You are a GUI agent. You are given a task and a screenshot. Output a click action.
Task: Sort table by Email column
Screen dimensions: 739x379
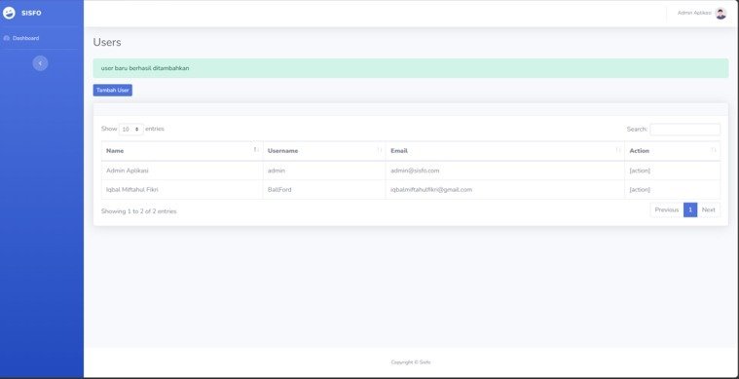(505, 151)
